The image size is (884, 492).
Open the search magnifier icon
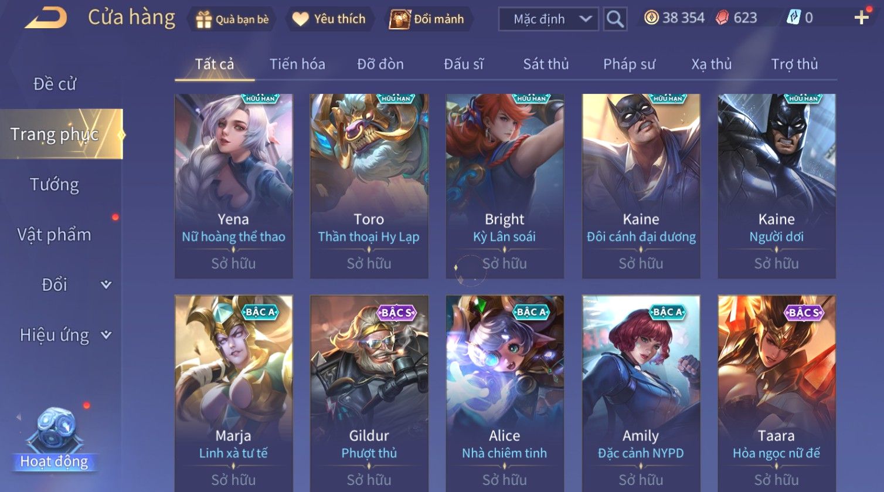[x=615, y=19]
